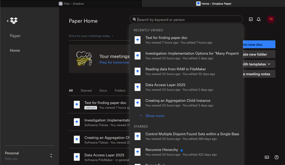The width and height of the screenshot is (285, 165).
Task: Click doc icon for Reading data from RAM
Action: (x=138, y=71)
